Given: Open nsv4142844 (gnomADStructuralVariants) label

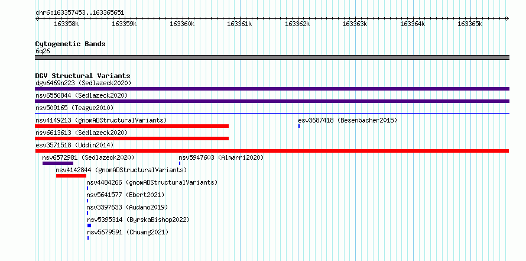Looking at the screenshot, I should tap(121, 170).
